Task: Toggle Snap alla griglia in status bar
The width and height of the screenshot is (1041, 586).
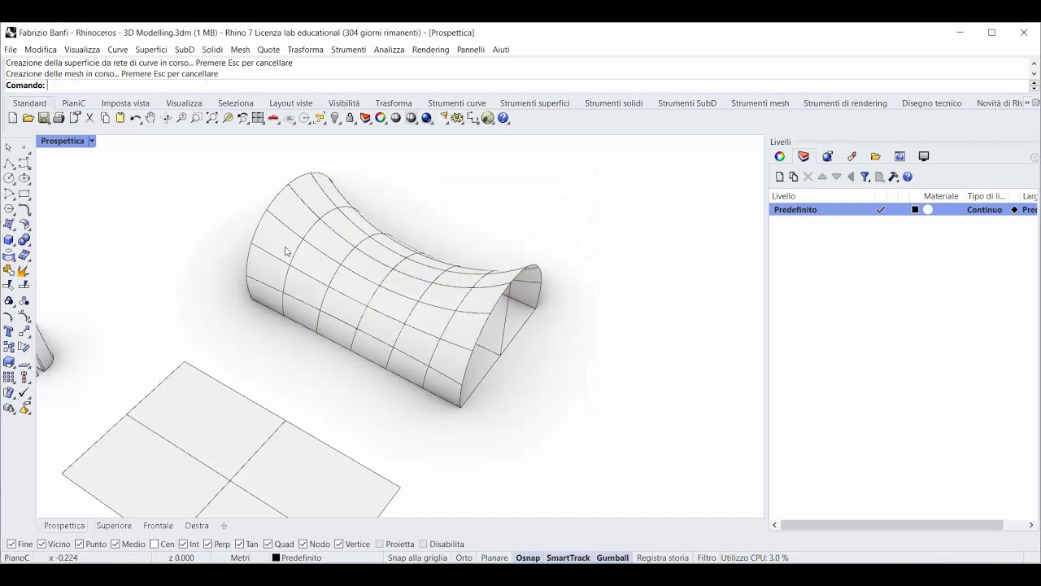Action: (x=417, y=558)
